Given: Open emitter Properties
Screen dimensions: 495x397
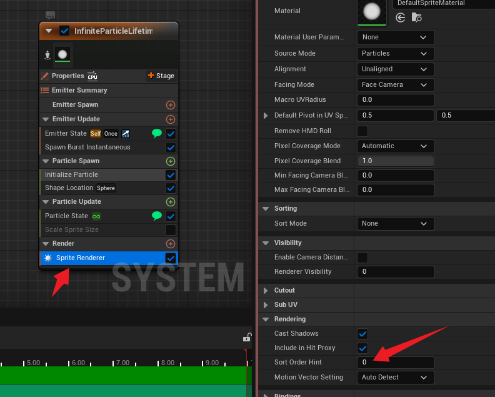Looking at the screenshot, I should click(67, 76).
